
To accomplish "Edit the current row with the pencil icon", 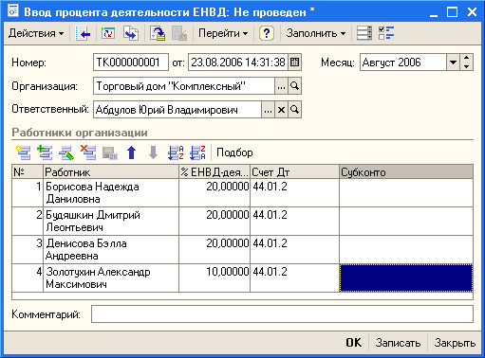I will 66,152.
